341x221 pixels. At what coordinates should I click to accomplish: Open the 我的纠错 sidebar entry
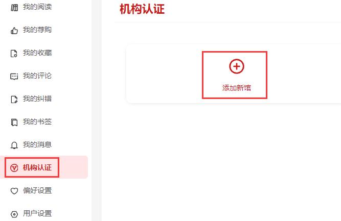pyautogui.click(x=37, y=99)
